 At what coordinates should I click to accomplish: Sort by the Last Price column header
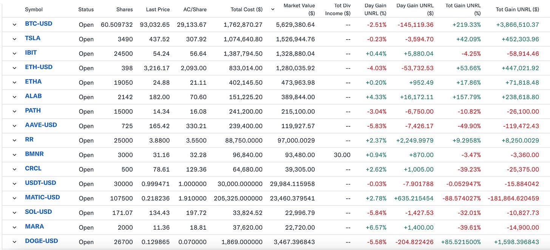coord(158,9)
